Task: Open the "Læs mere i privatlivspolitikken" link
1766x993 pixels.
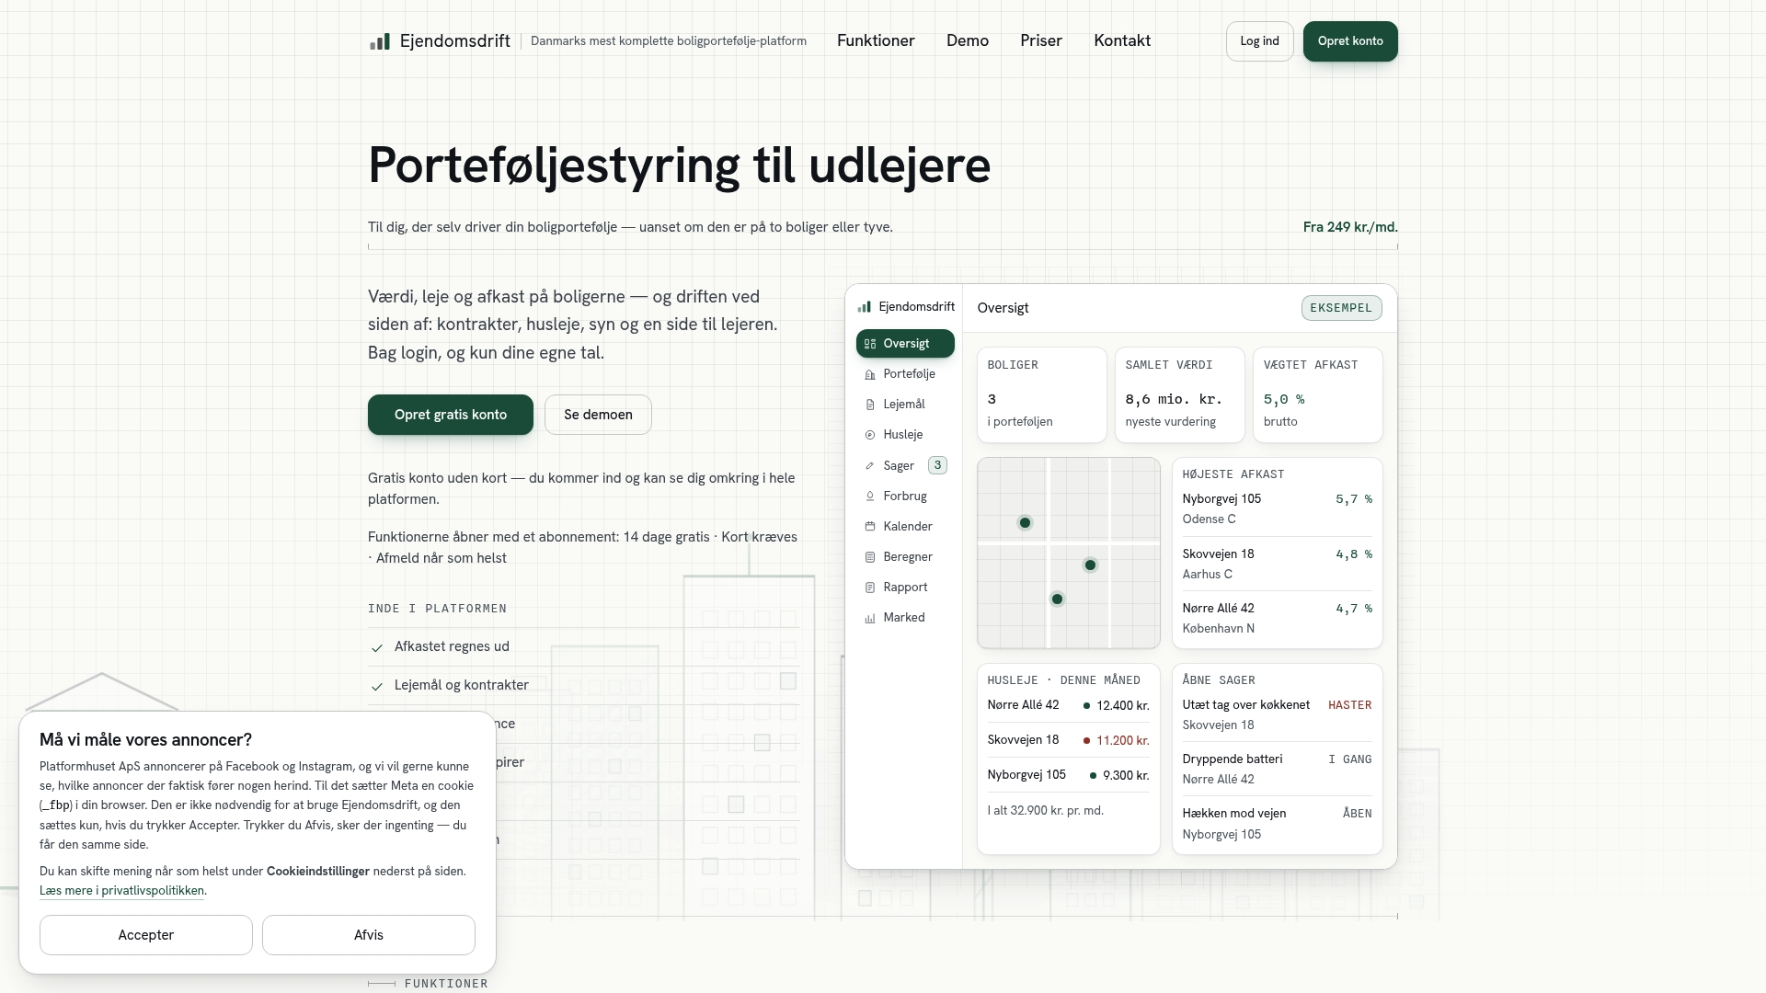Action: tap(121, 891)
